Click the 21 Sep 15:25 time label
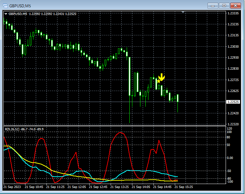This screenshot has width=245, height=194. pos(183,187)
